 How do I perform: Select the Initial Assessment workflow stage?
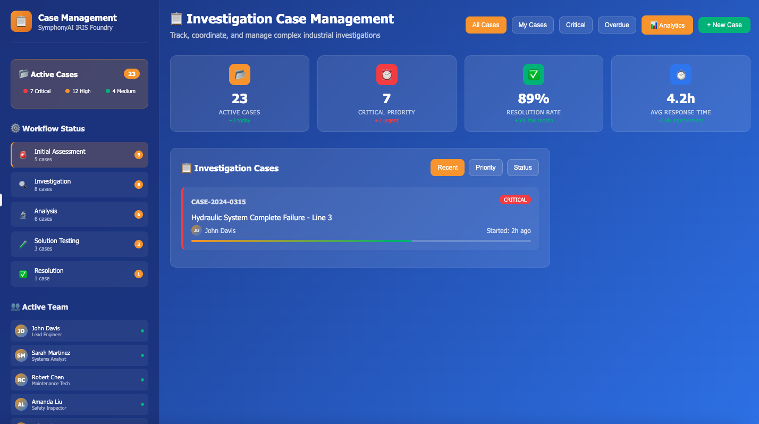pyautogui.click(x=79, y=155)
